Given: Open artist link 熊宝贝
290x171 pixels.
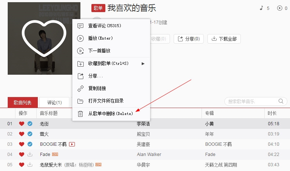Looking at the screenshot, I should coord(143,134).
